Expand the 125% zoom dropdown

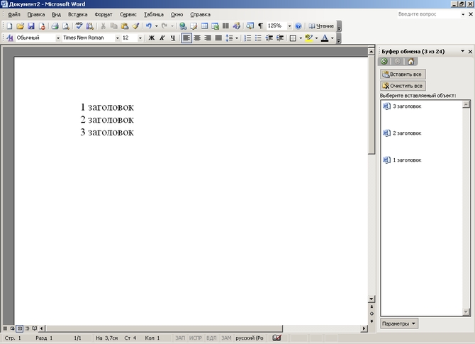coord(289,26)
